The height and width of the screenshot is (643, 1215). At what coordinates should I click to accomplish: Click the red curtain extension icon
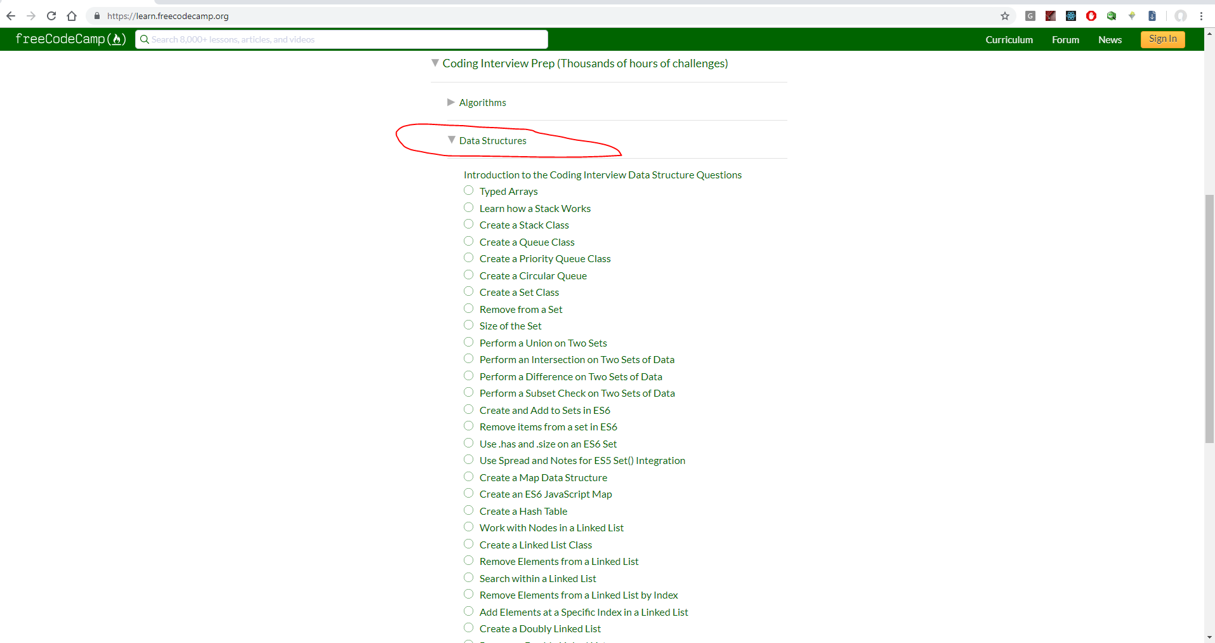1051,16
